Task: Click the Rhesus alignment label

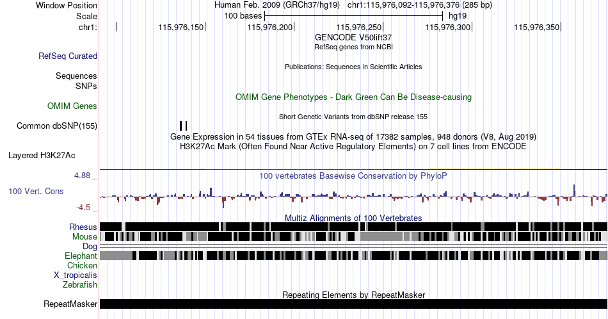Action: point(83,227)
